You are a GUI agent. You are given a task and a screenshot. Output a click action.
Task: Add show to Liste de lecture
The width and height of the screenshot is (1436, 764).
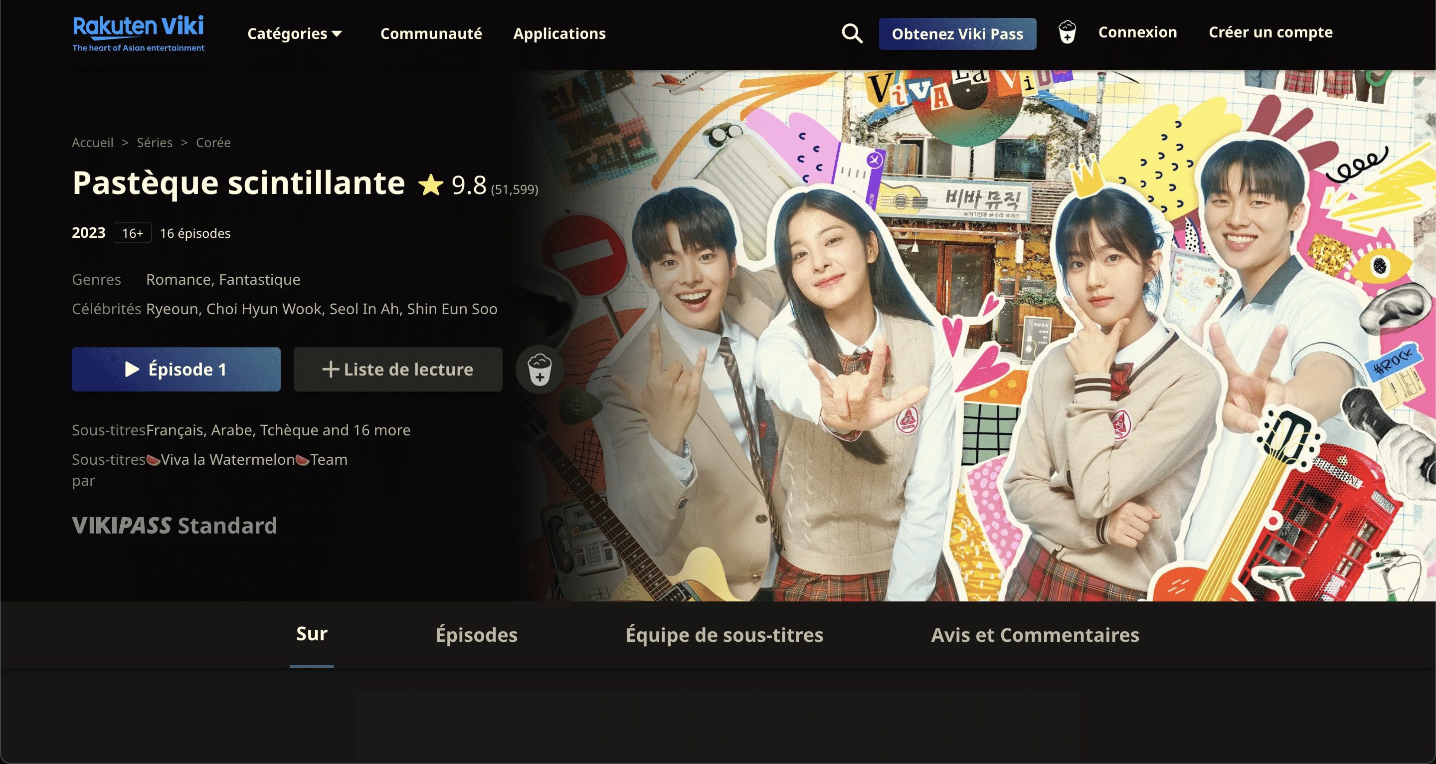[x=398, y=369]
